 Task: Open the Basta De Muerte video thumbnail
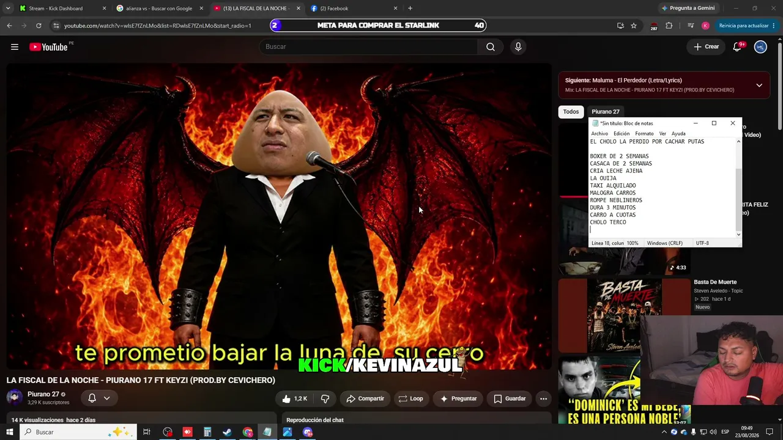(625, 315)
